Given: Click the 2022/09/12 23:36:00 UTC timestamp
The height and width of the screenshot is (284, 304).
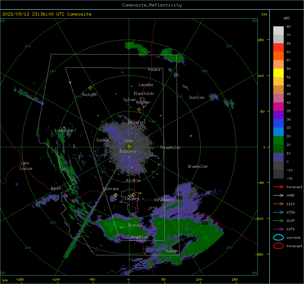Looking at the screenshot, I should point(47,14).
